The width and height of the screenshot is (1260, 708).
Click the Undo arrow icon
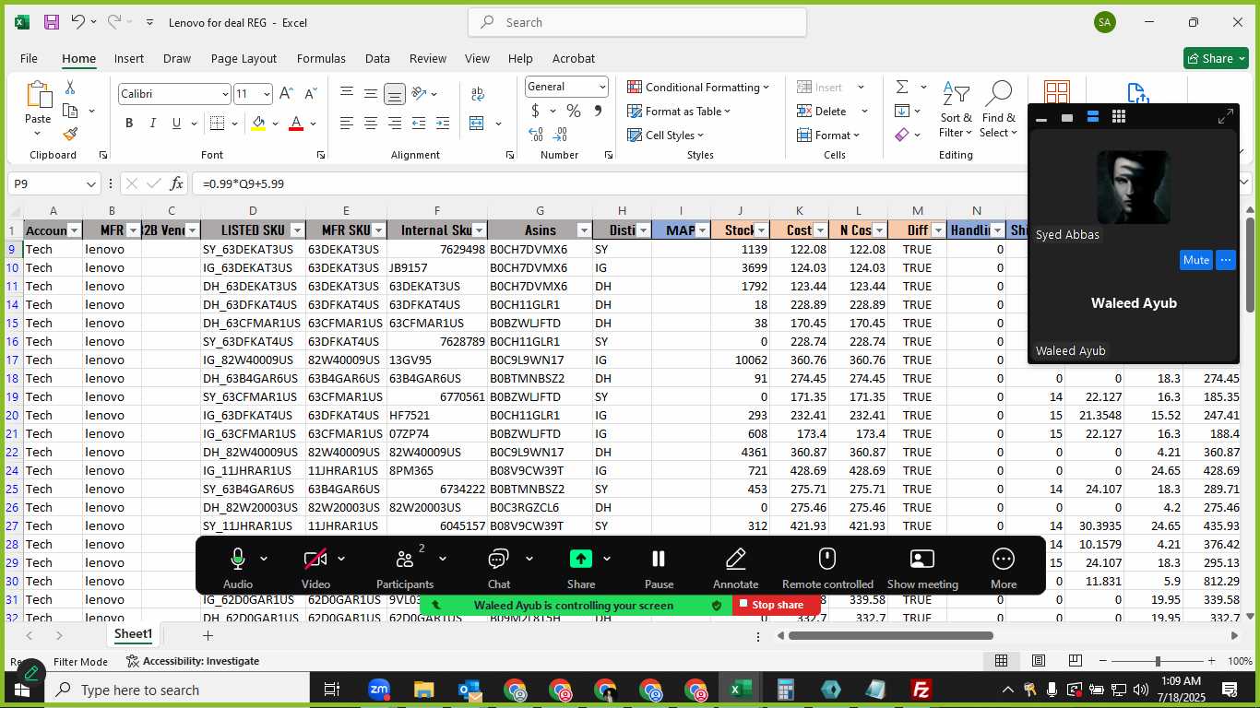tap(78, 22)
